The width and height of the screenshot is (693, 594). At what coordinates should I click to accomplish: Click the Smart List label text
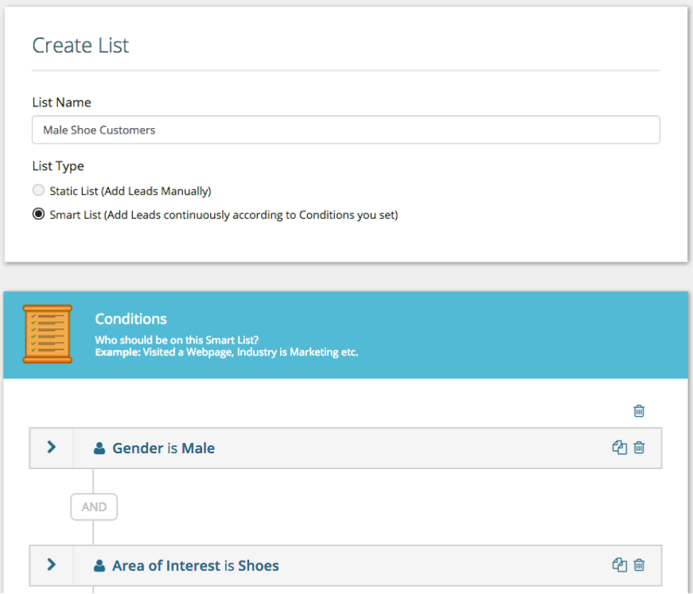(224, 215)
